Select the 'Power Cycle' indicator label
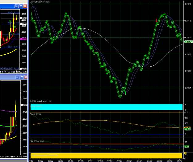Image resolution: width=193 pixels, height=162 pixels. (36, 114)
